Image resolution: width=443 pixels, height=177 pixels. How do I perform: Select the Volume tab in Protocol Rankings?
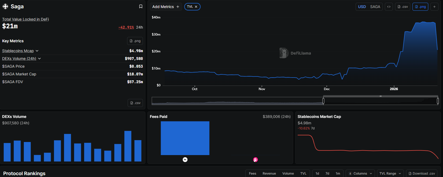(x=288, y=174)
